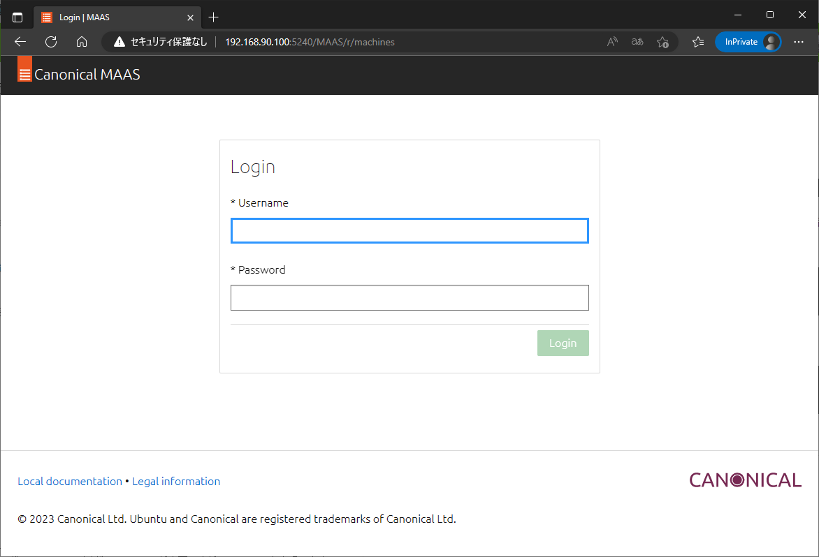
Task: Add this page to favorites via star icon
Action: pyautogui.click(x=662, y=42)
